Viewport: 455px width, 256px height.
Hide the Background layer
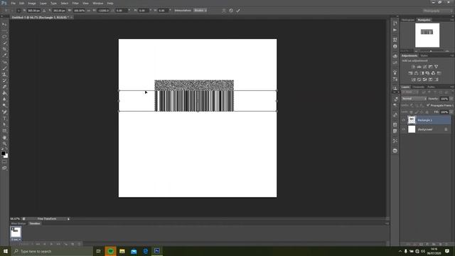[403, 129]
